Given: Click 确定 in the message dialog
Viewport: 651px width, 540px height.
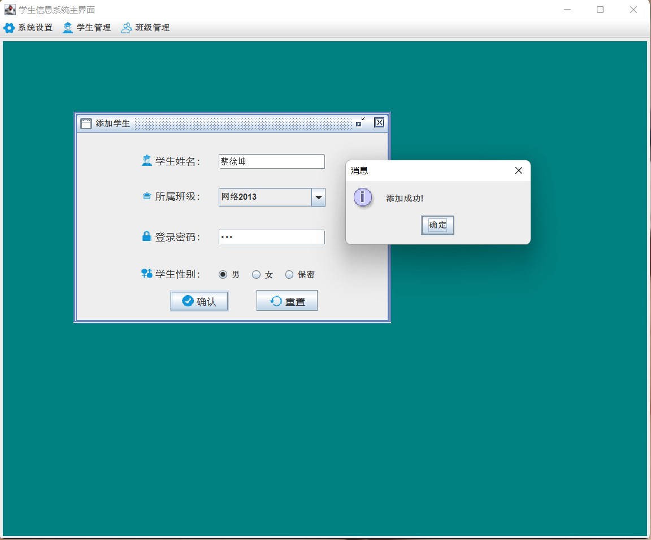Looking at the screenshot, I should (x=437, y=225).
